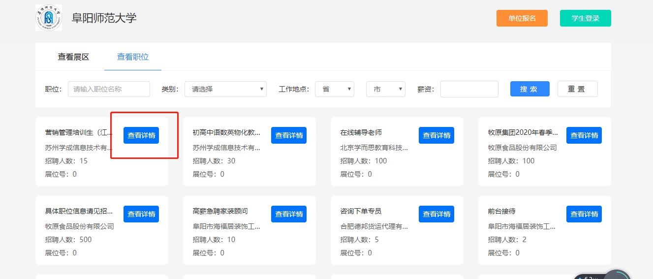Select the 查看职位 tab
653x279 pixels.
point(132,57)
